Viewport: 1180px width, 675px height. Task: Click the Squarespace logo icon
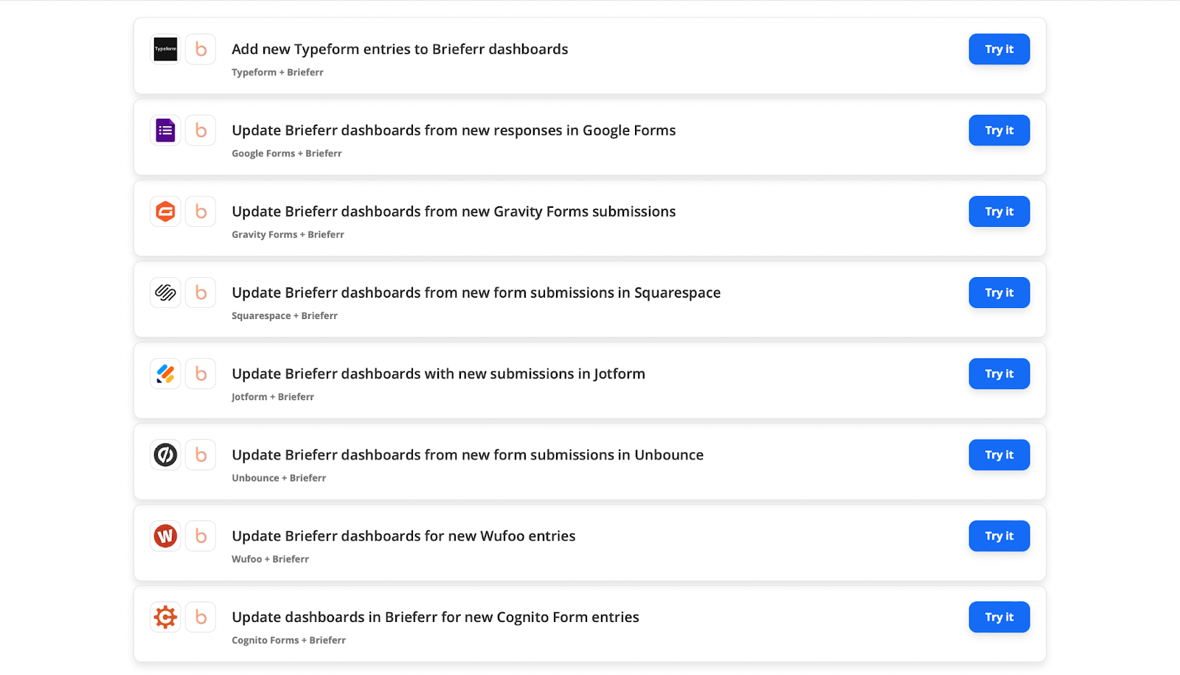pyautogui.click(x=165, y=293)
